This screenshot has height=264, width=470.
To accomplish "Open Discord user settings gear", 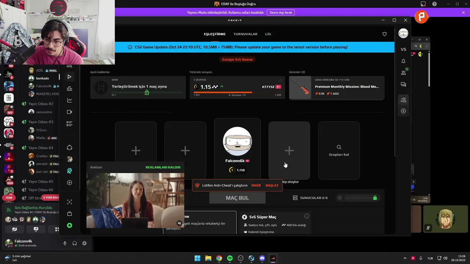I will (84, 243).
